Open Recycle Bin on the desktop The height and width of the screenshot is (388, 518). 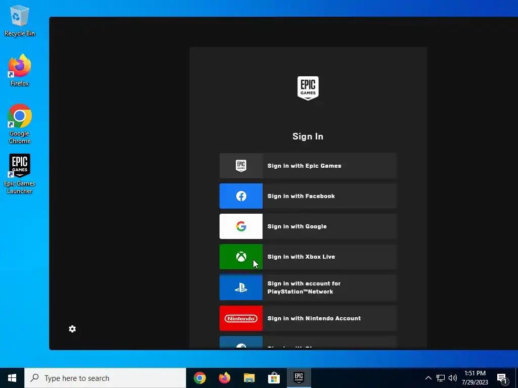point(20,20)
